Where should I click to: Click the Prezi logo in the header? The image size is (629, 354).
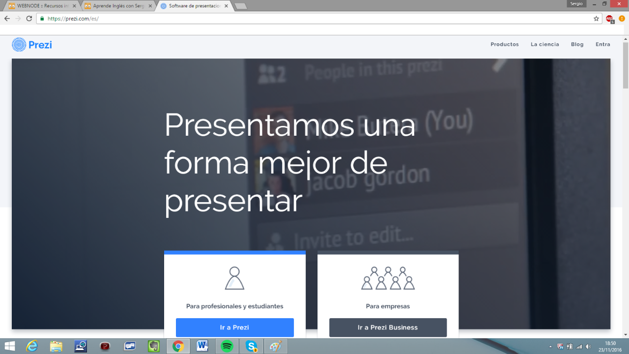32,45
